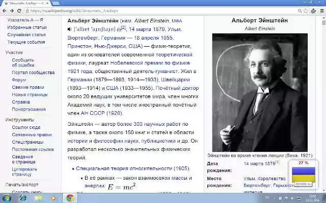Follow the Принстон link
The width and height of the screenshot is (326, 203).
point(79,46)
